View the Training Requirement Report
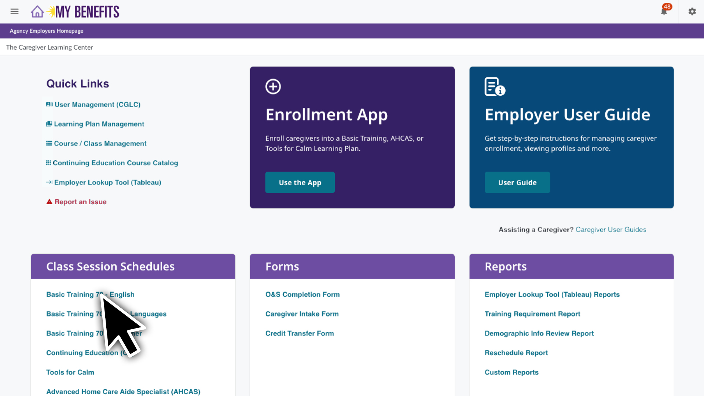The height and width of the screenshot is (396, 704). point(532,314)
